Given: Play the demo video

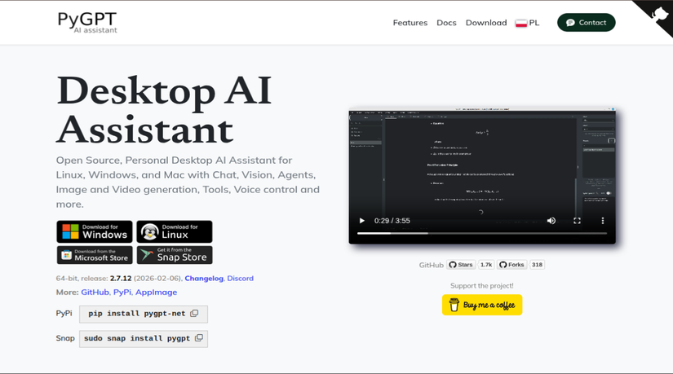Looking at the screenshot, I should [362, 221].
